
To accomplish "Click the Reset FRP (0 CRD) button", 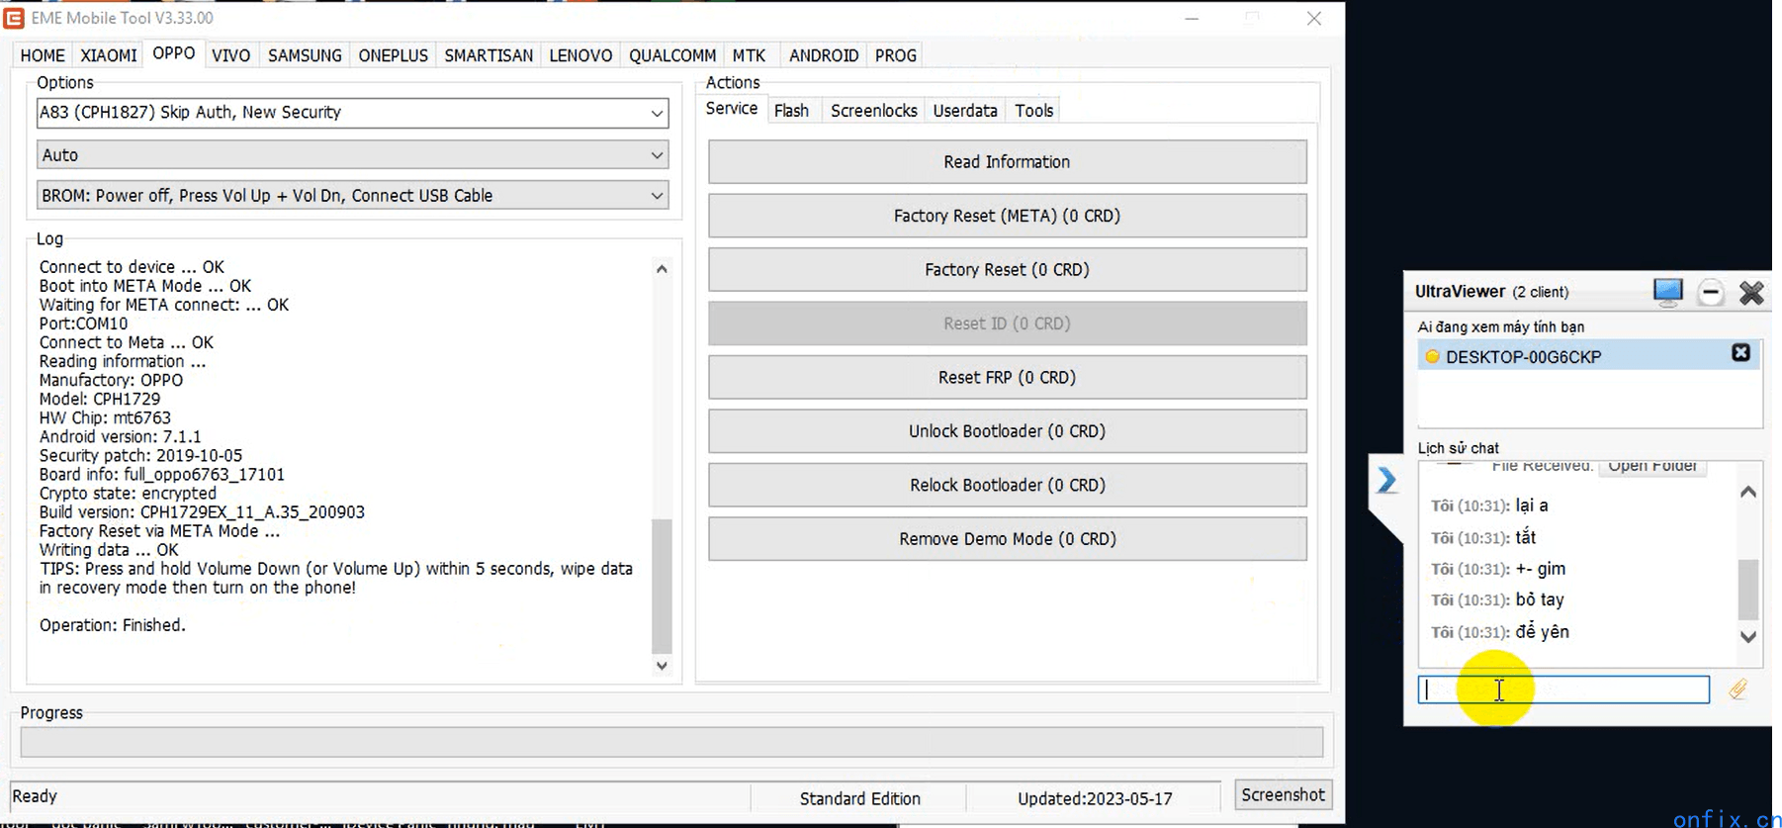I will 1007,378.
